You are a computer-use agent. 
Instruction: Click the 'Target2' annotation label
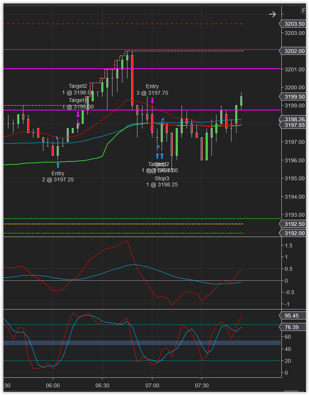(x=78, y=86)
